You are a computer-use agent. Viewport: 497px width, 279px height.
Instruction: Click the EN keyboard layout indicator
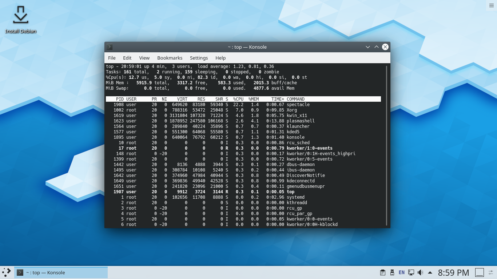pyautogui.click(x=401, y=272)
